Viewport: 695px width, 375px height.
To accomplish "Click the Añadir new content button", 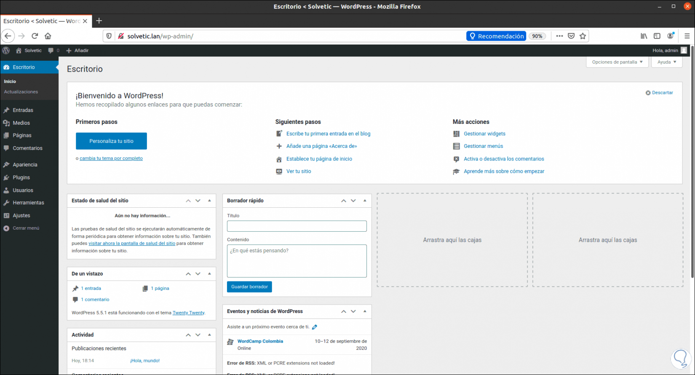I will coord(77,51).
